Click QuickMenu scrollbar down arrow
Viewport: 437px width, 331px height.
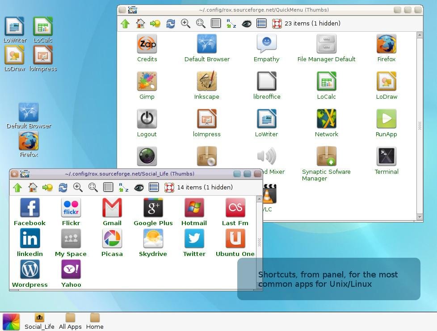point(420,217)
